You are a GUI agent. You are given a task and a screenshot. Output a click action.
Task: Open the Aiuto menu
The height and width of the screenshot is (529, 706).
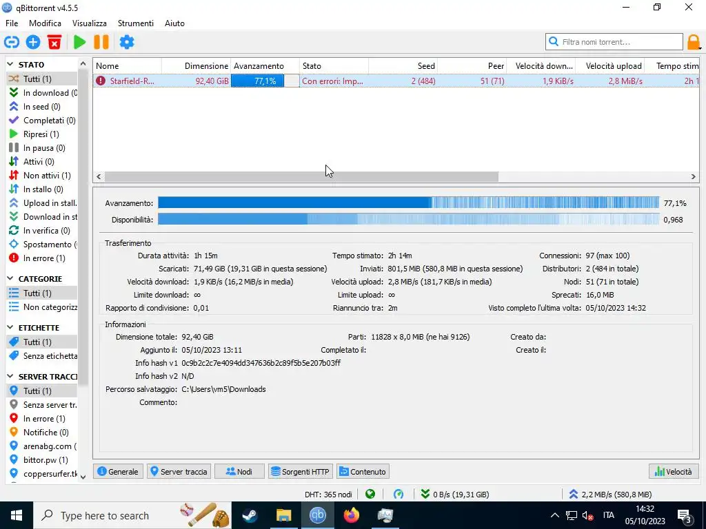click(174, 23)
